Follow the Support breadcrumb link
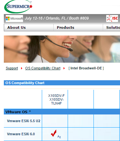 pos(12,68)
